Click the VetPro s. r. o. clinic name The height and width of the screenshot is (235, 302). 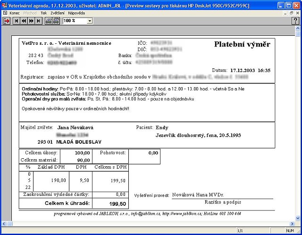[67, 43]
